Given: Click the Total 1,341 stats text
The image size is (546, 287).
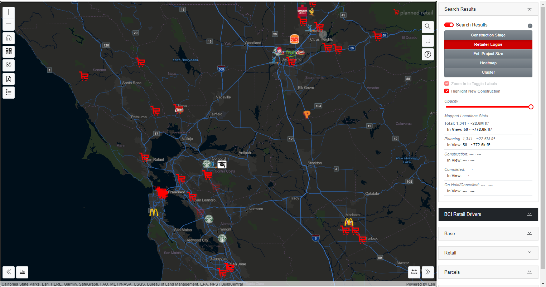Looking at the screenshot, I should point(467,123).
